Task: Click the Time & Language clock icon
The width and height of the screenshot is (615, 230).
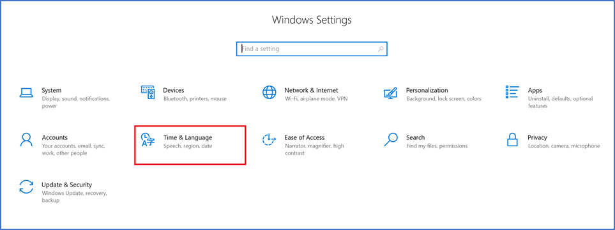Action: pyautogui.click(x=148, y=140)
